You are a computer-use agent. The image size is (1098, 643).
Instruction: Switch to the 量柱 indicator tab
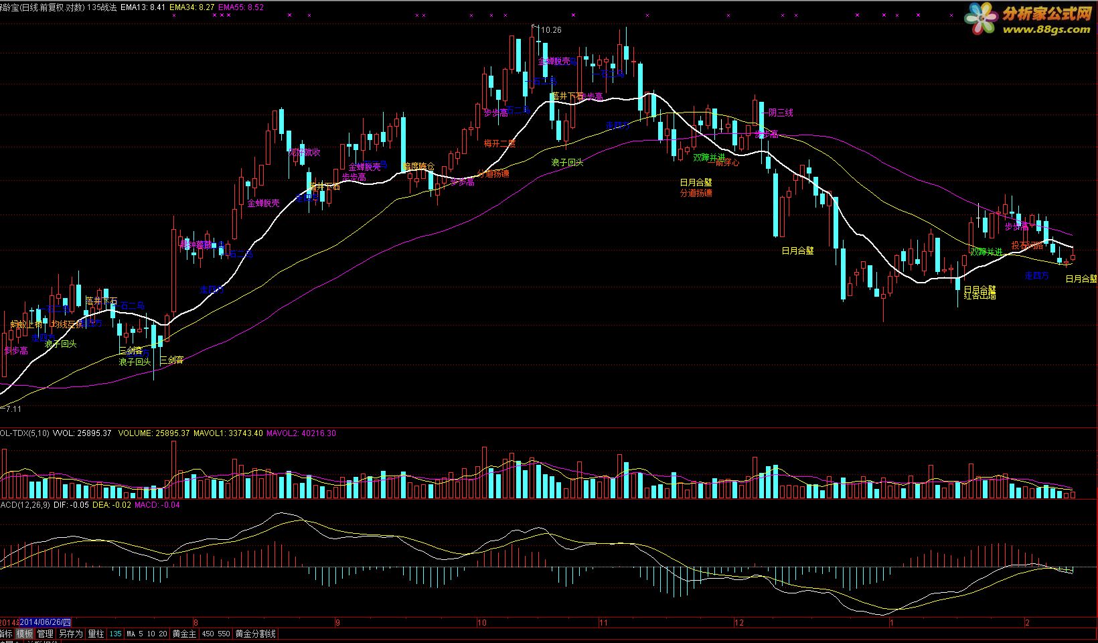(96, 634)
